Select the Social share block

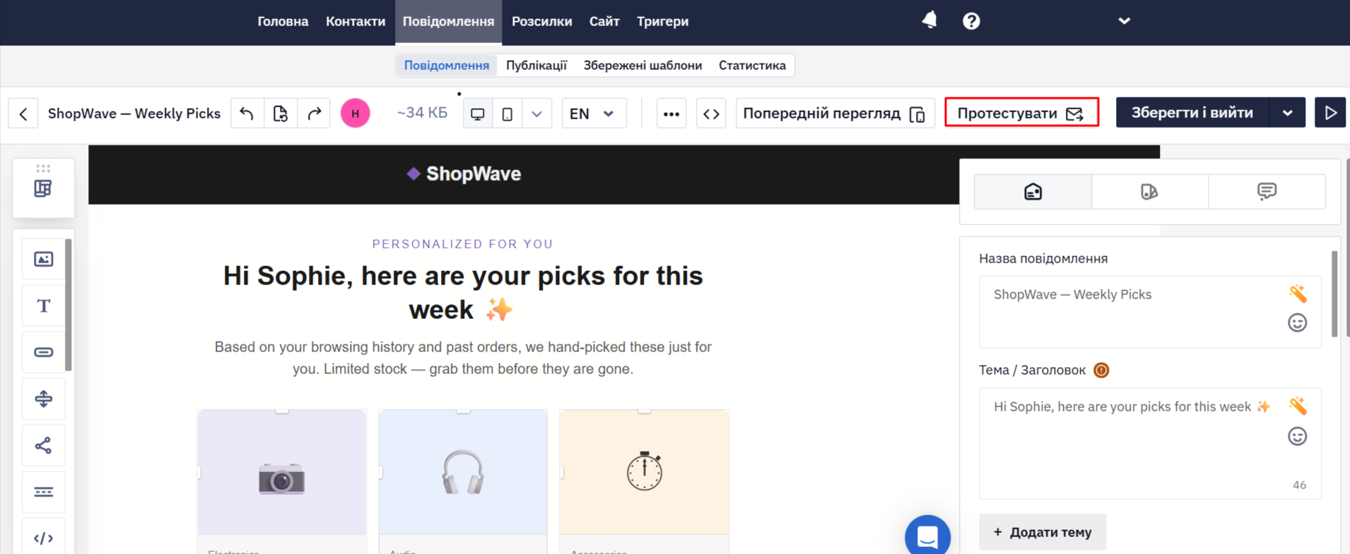click(x=43, y=445)
